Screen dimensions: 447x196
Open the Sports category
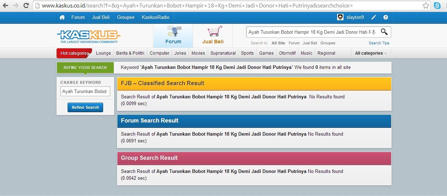point(247,53)
